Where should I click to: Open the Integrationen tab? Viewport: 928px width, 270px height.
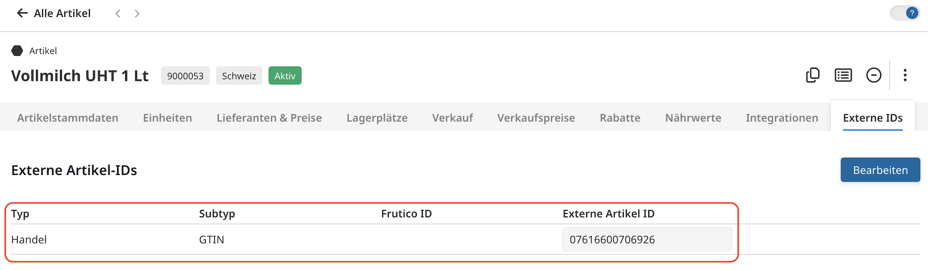[782, 118]
